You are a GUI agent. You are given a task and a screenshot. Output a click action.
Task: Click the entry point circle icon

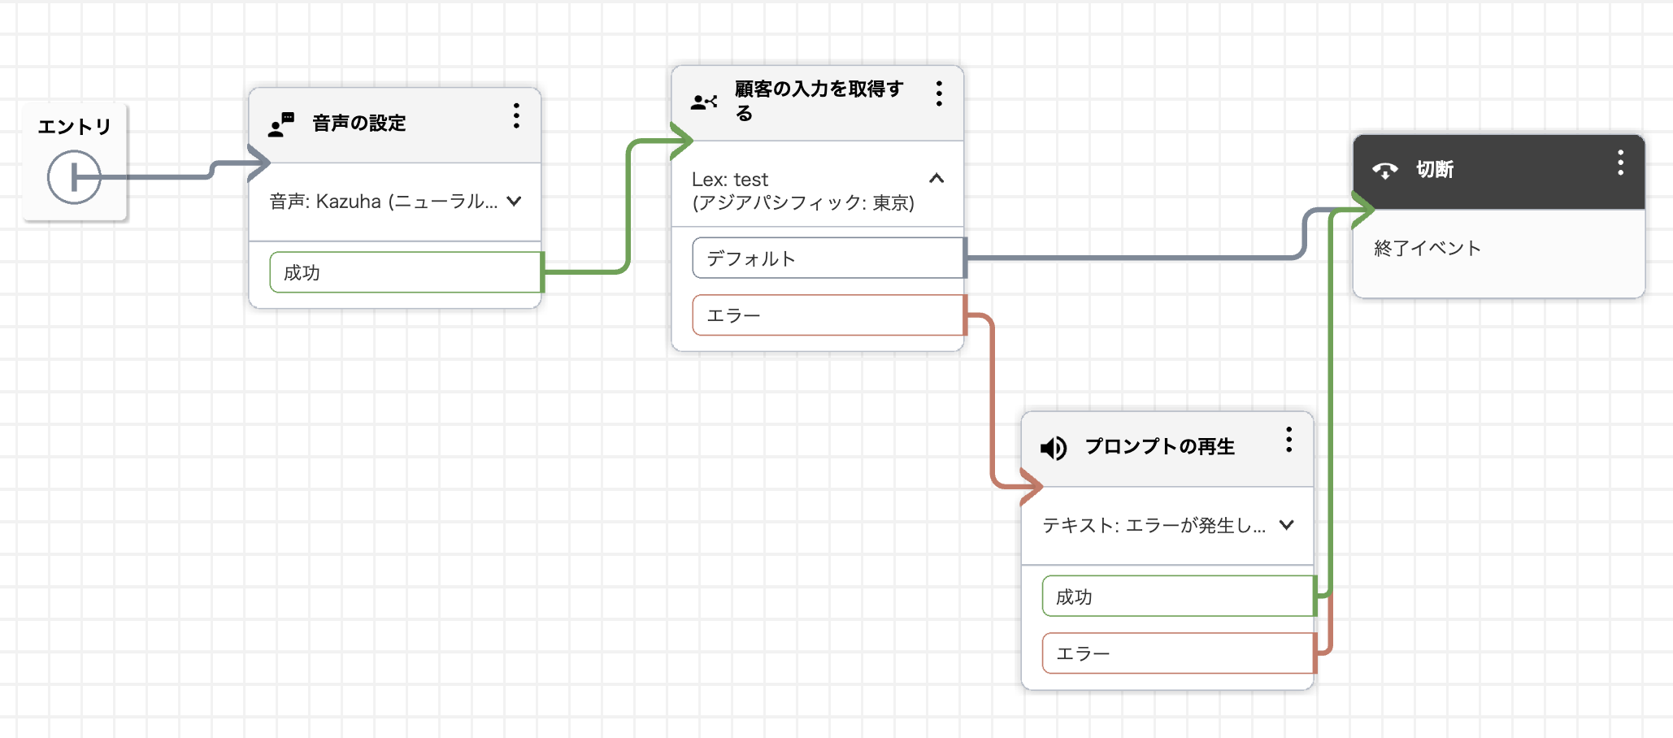pos(74,177)
